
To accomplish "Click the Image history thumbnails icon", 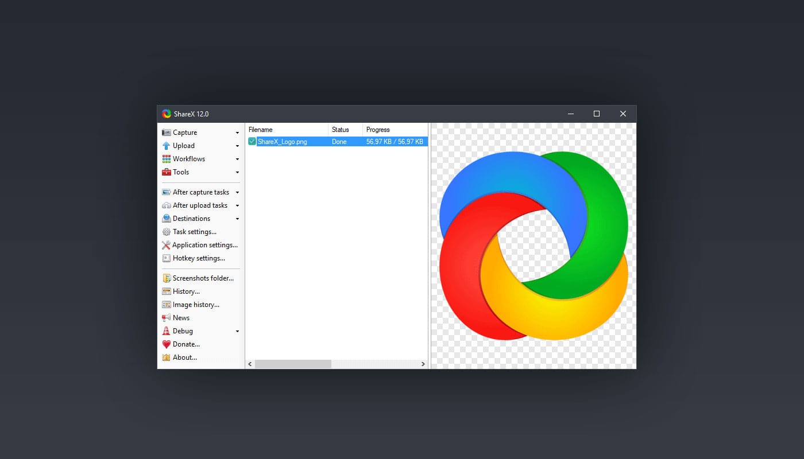I will click(167, 305).
